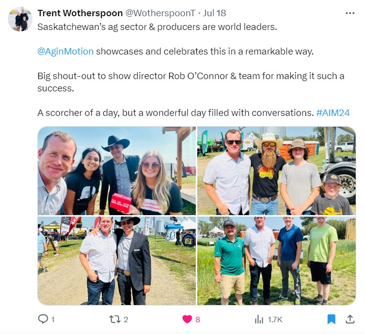Click the reply count number 1

pyautogui.click(x=53, y=320)
